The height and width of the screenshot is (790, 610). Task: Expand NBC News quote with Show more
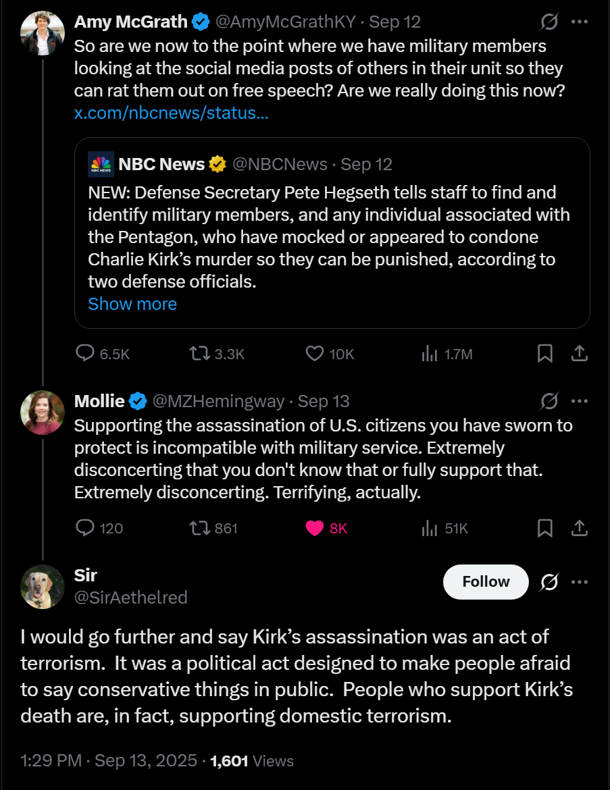[132, 304]
